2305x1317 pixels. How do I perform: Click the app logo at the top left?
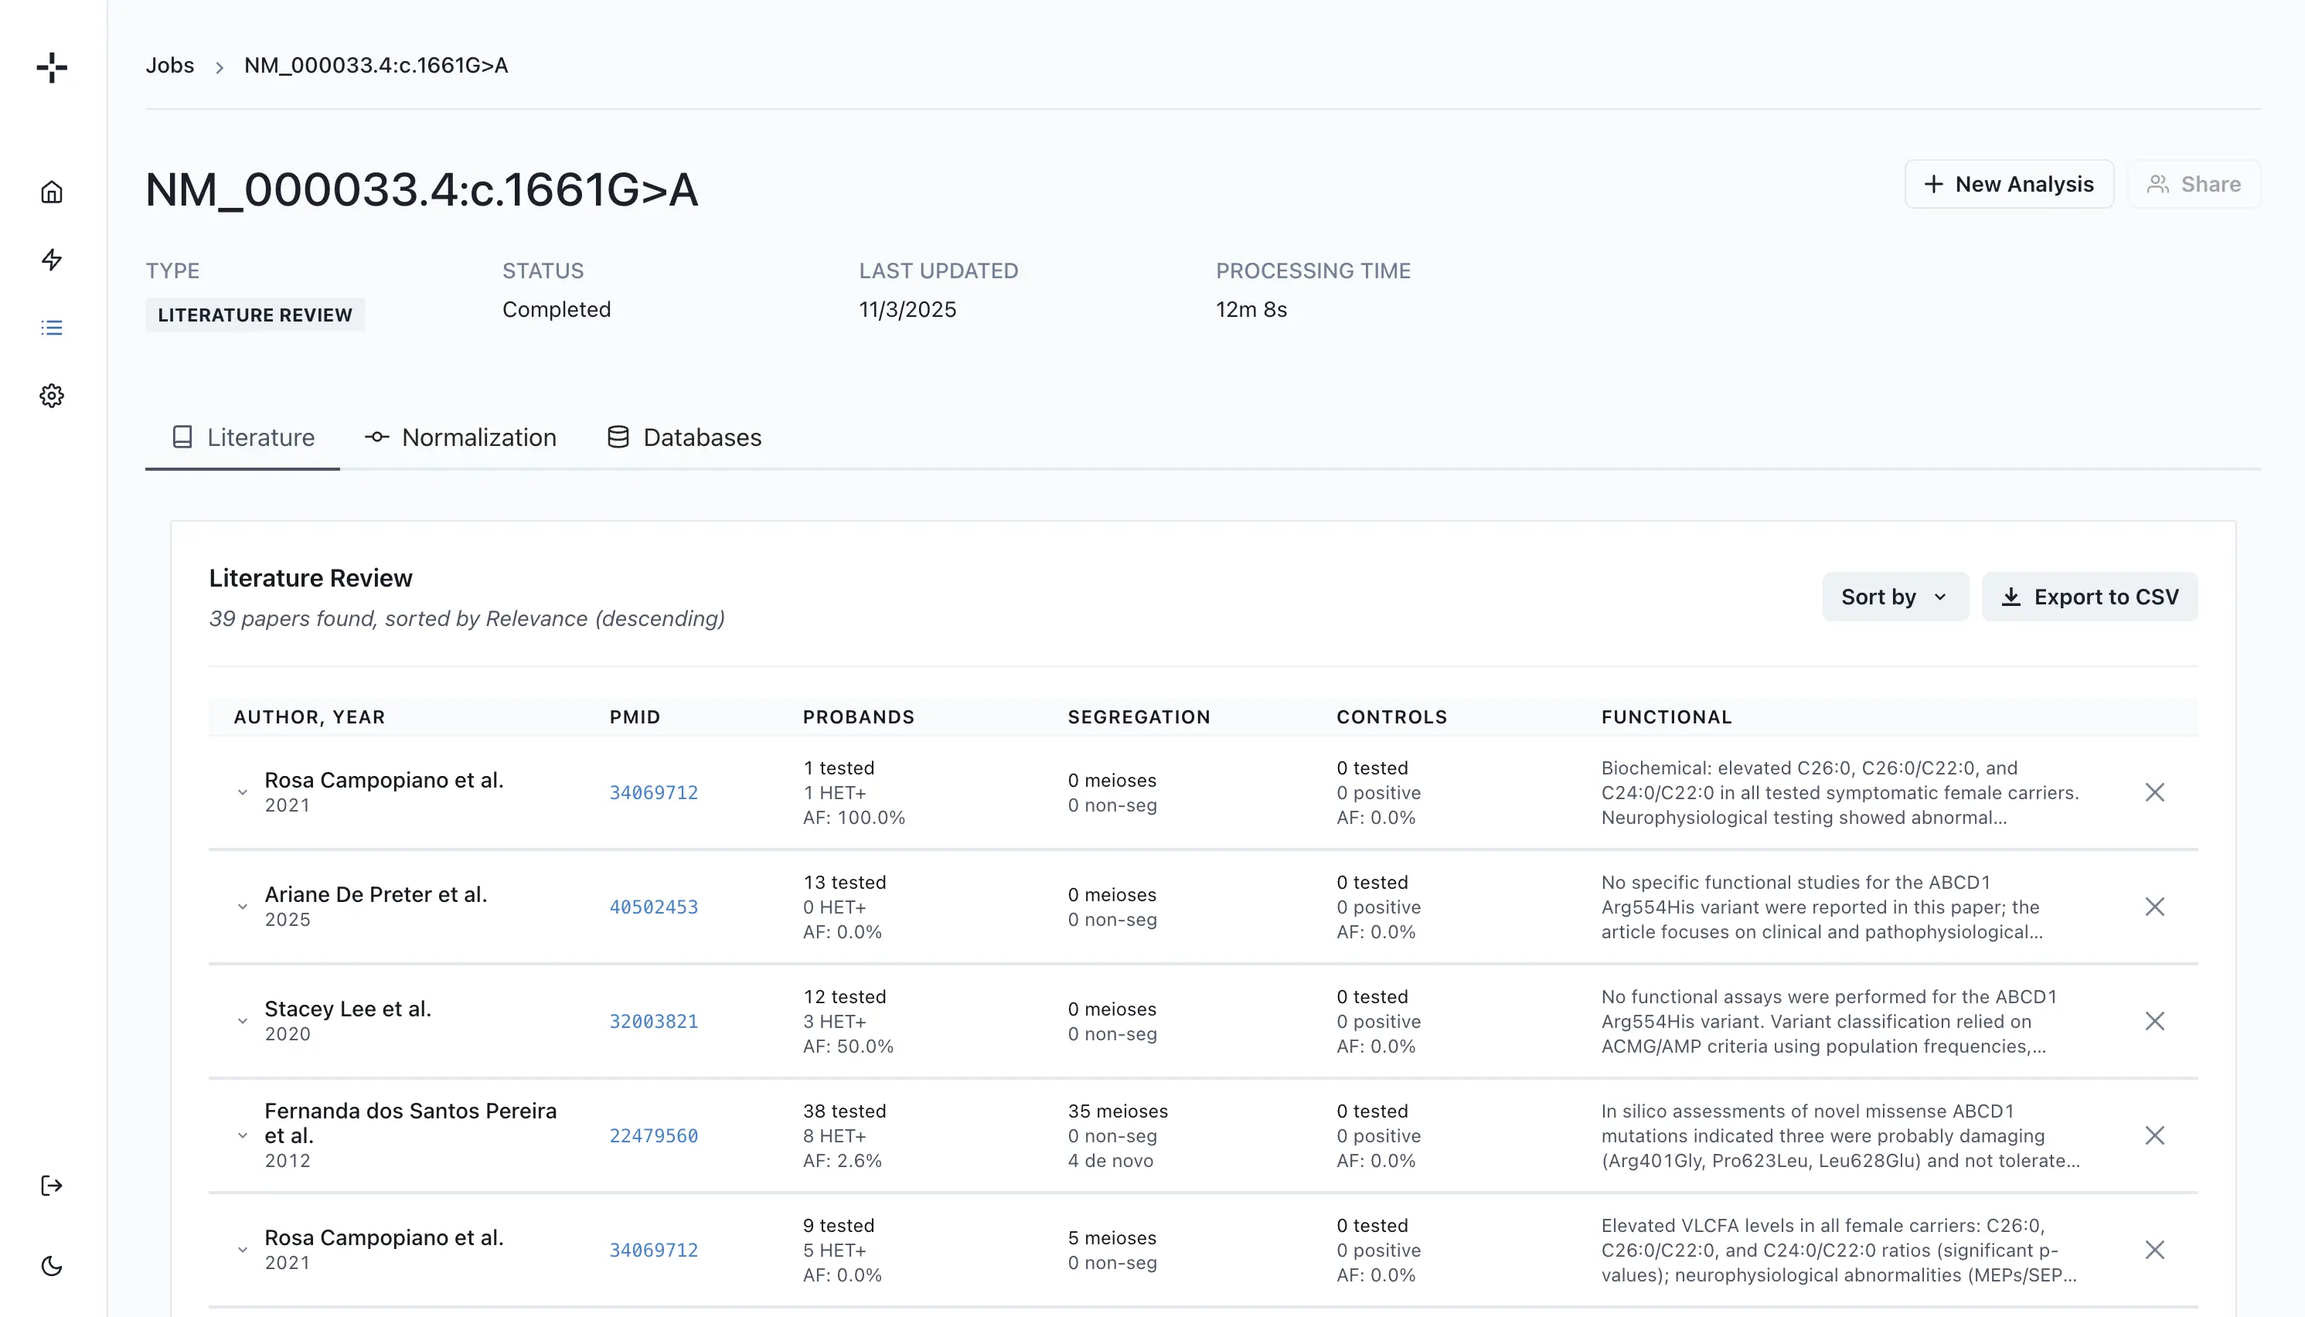[52, 68]
